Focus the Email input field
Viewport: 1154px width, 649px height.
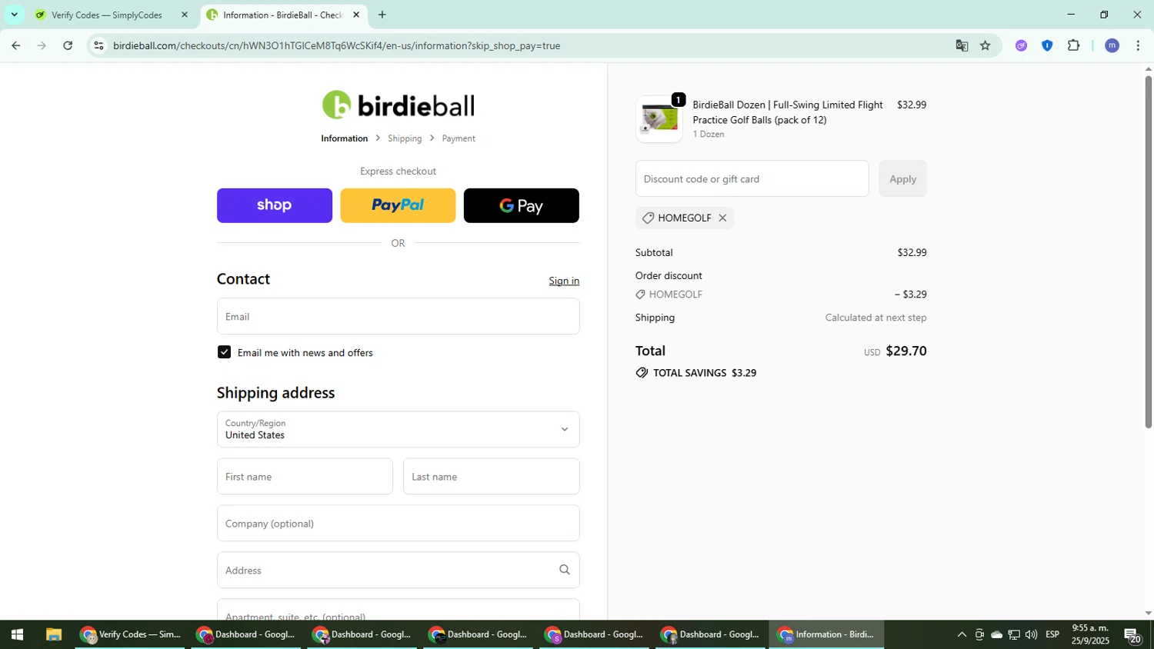click(398, 316)
